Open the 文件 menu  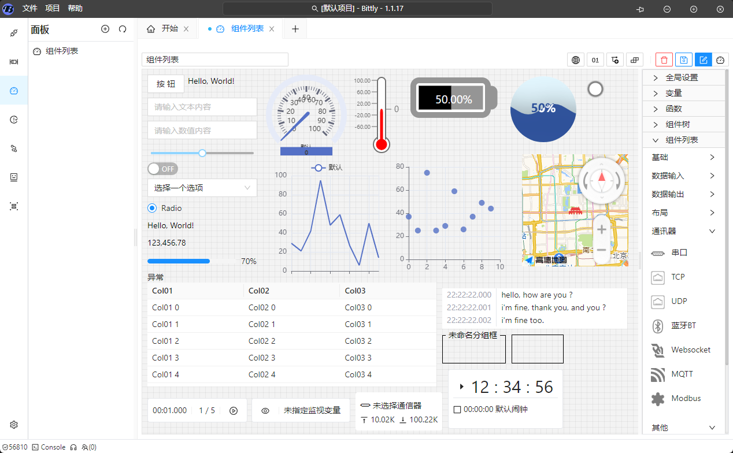(x=30, y=9)
